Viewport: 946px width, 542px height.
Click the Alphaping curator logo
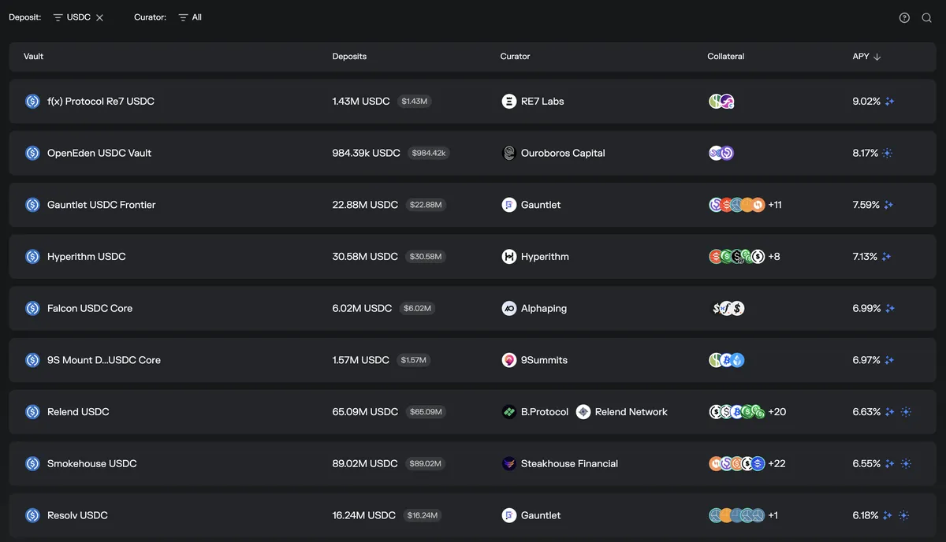(x=509, y=308)
